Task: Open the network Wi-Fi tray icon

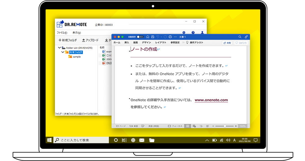Action: 221,140
